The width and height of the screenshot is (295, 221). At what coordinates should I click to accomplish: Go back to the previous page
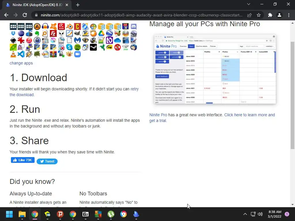(6, 15)
